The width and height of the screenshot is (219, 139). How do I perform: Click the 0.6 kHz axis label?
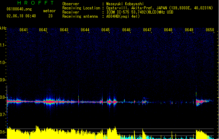tap(3, 132)
